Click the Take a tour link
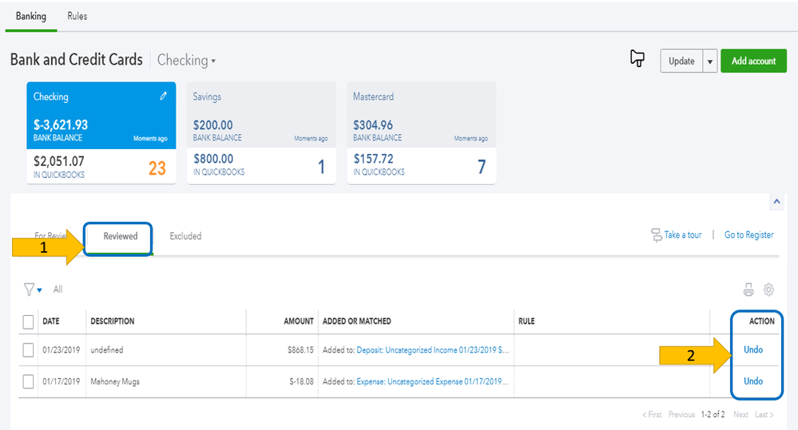Image resolution: width=798 pixels, height=430 pixels. 682,235
